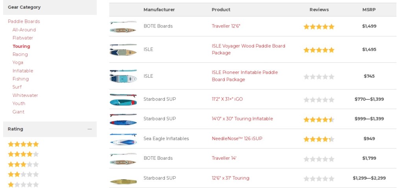Sort the table by MSRP column
This screenshot has height=188, width=403.
pyautogui.click(x=369, y=9)
